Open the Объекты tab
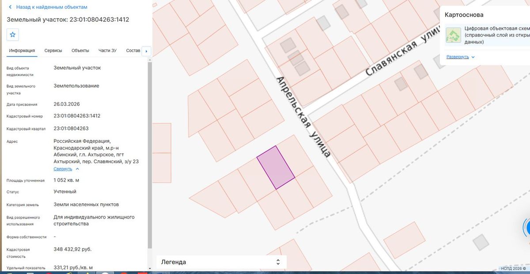 80,51
